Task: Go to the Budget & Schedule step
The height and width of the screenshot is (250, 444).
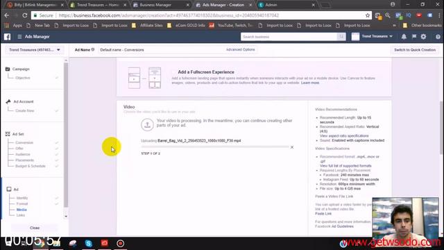Action: point(31,166)
